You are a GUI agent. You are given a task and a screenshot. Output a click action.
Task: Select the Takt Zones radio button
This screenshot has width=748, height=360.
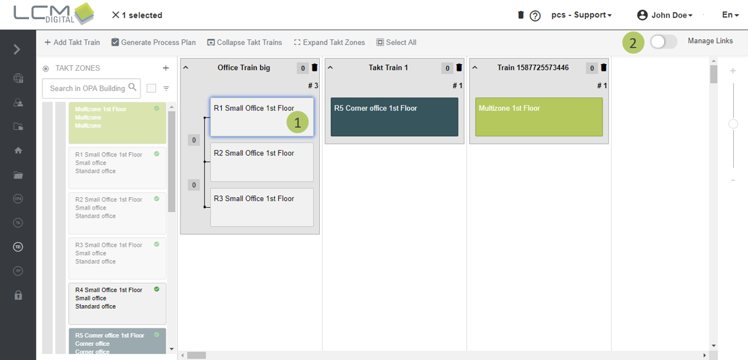point(46,69)
